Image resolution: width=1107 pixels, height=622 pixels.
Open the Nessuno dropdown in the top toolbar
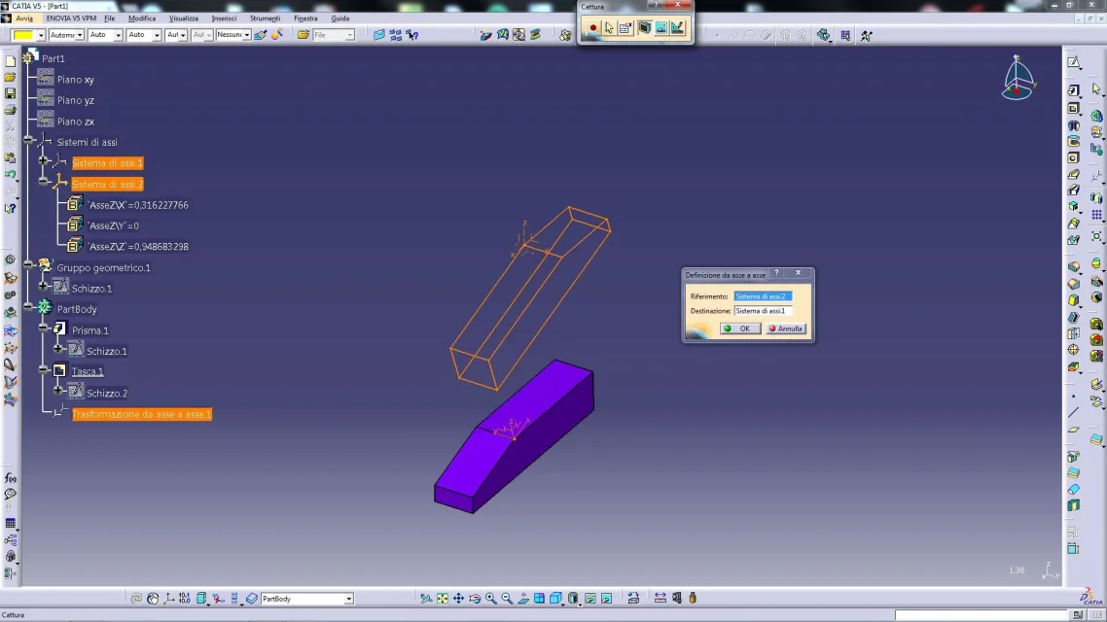[247, 35]
